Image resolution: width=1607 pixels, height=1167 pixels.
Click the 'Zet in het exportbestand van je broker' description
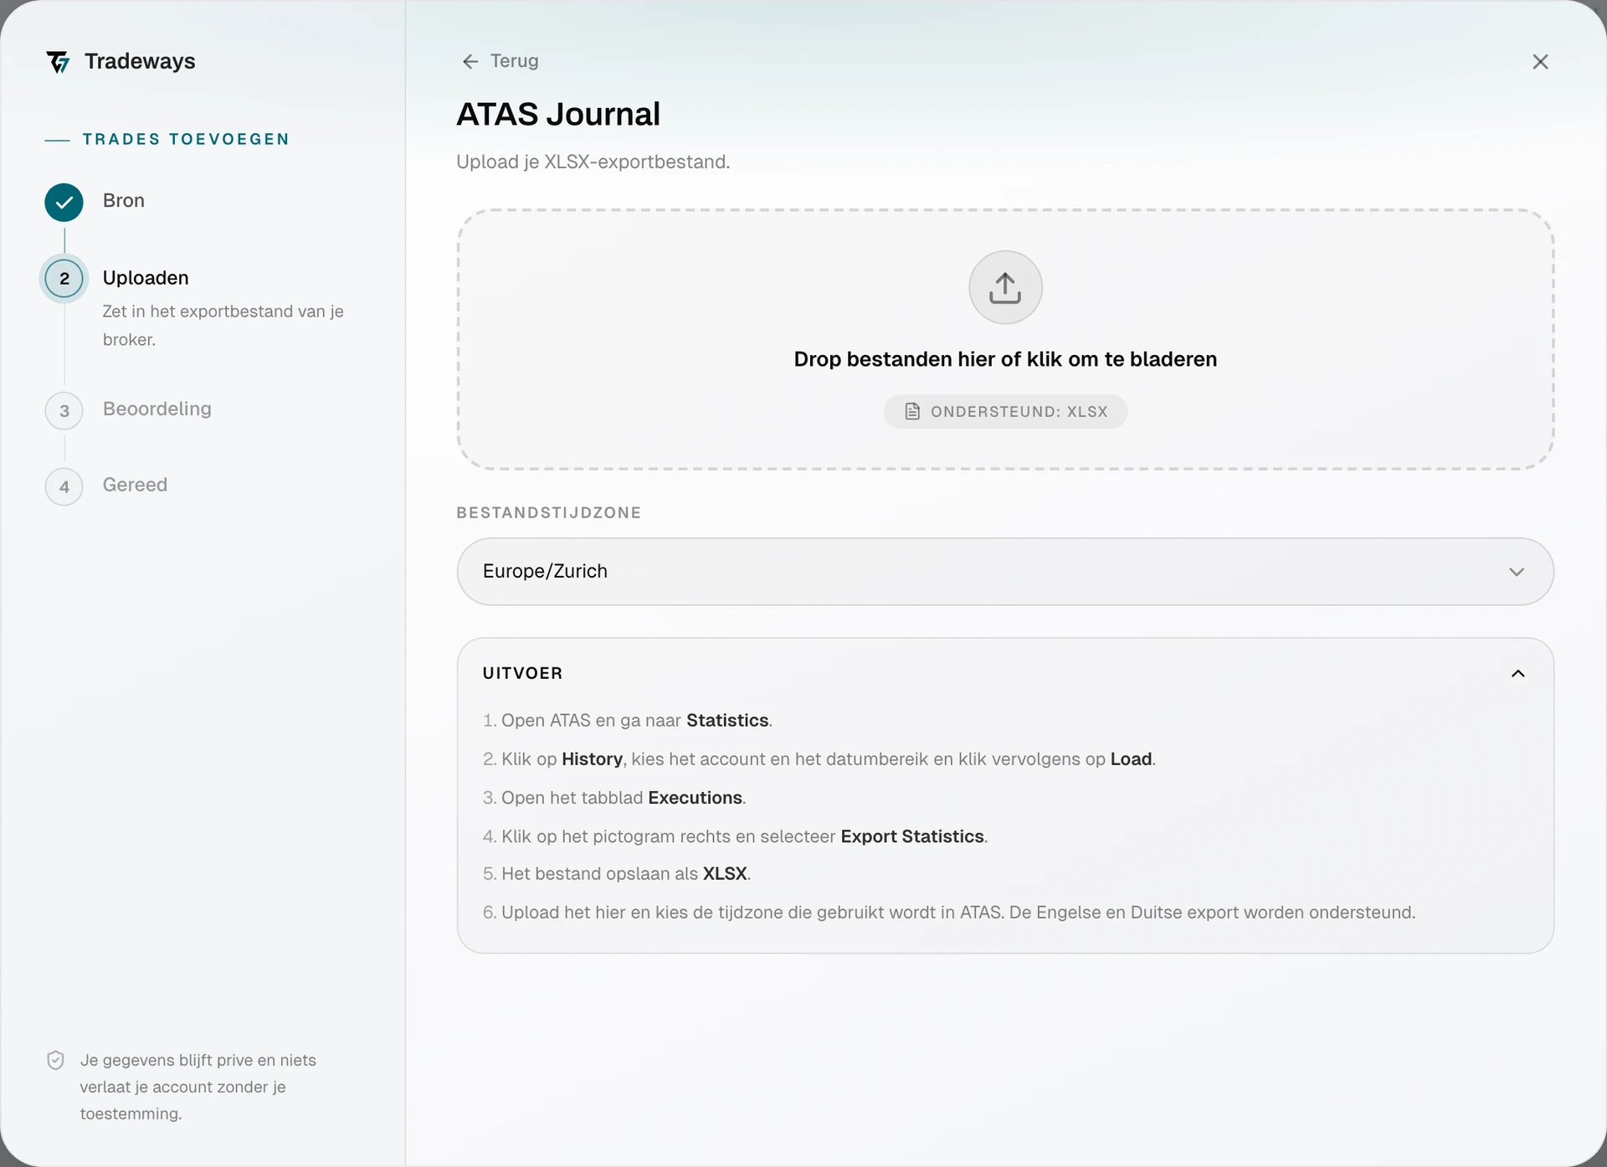(223, 326)
